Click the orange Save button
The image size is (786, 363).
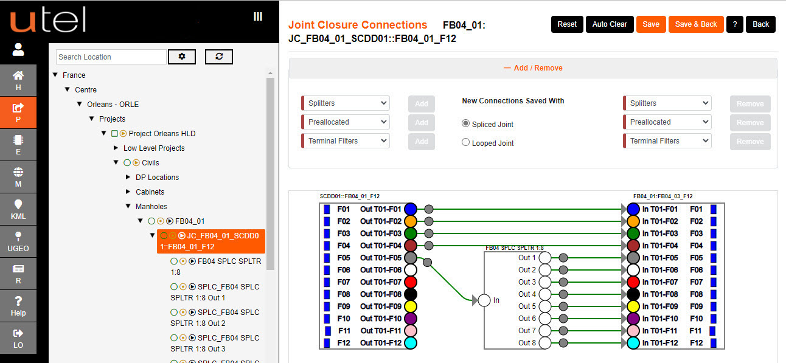651,24
